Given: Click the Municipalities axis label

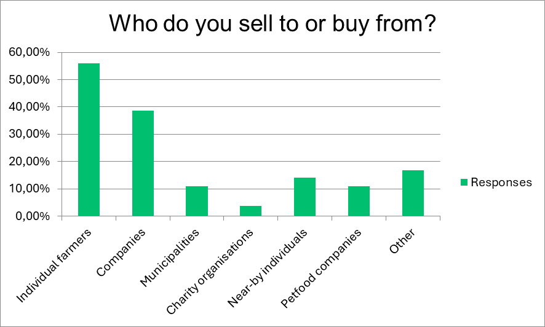Looking at the screenshot, I should coord(170,258).
